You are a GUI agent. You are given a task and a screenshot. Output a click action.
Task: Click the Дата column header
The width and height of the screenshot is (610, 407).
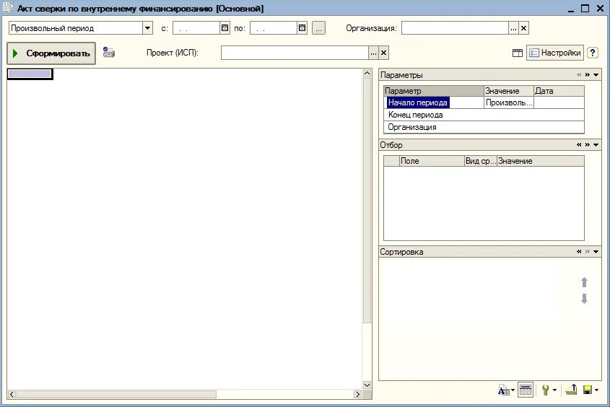(559, 91)
